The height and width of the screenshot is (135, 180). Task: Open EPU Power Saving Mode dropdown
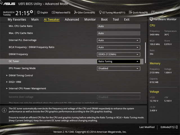pos(119,69)
